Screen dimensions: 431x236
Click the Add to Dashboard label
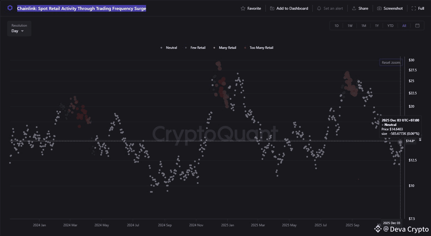click(292, 9)
